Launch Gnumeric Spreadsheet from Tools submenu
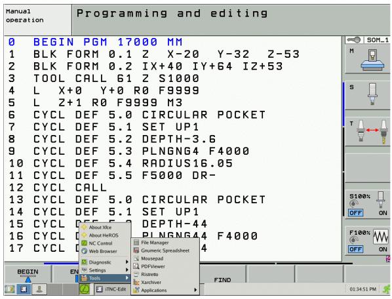392x299 pixels. pyautogui.click(x=165, y=250)
